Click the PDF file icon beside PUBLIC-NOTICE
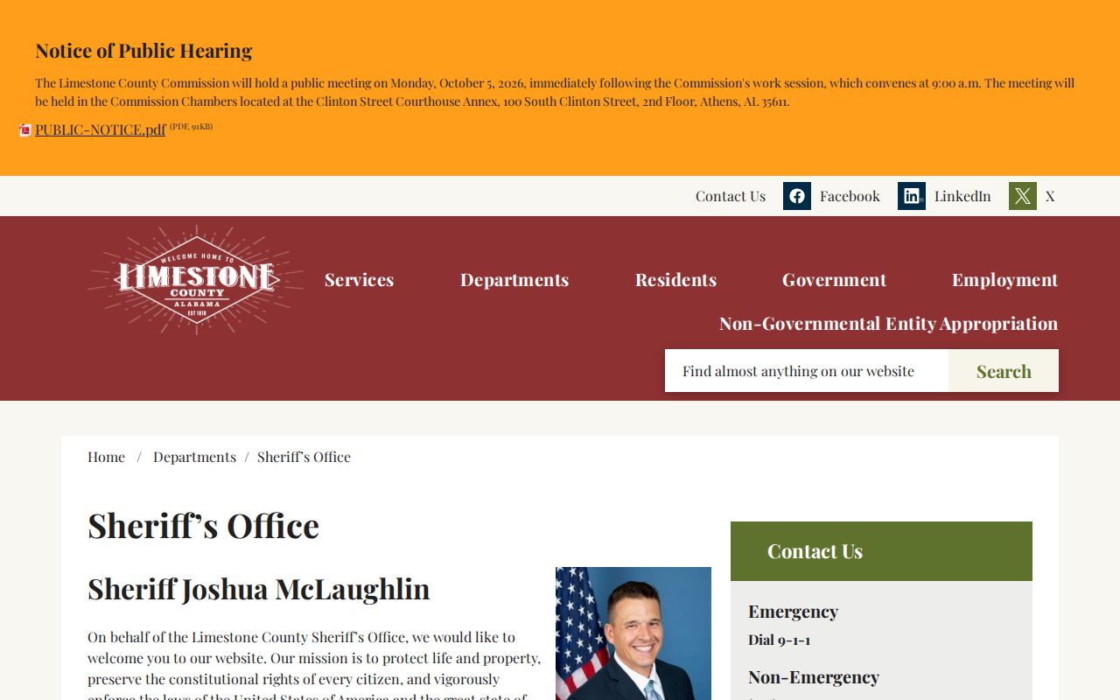The height and width of the screenshot is (700, 1120). (x=25, y=130)
